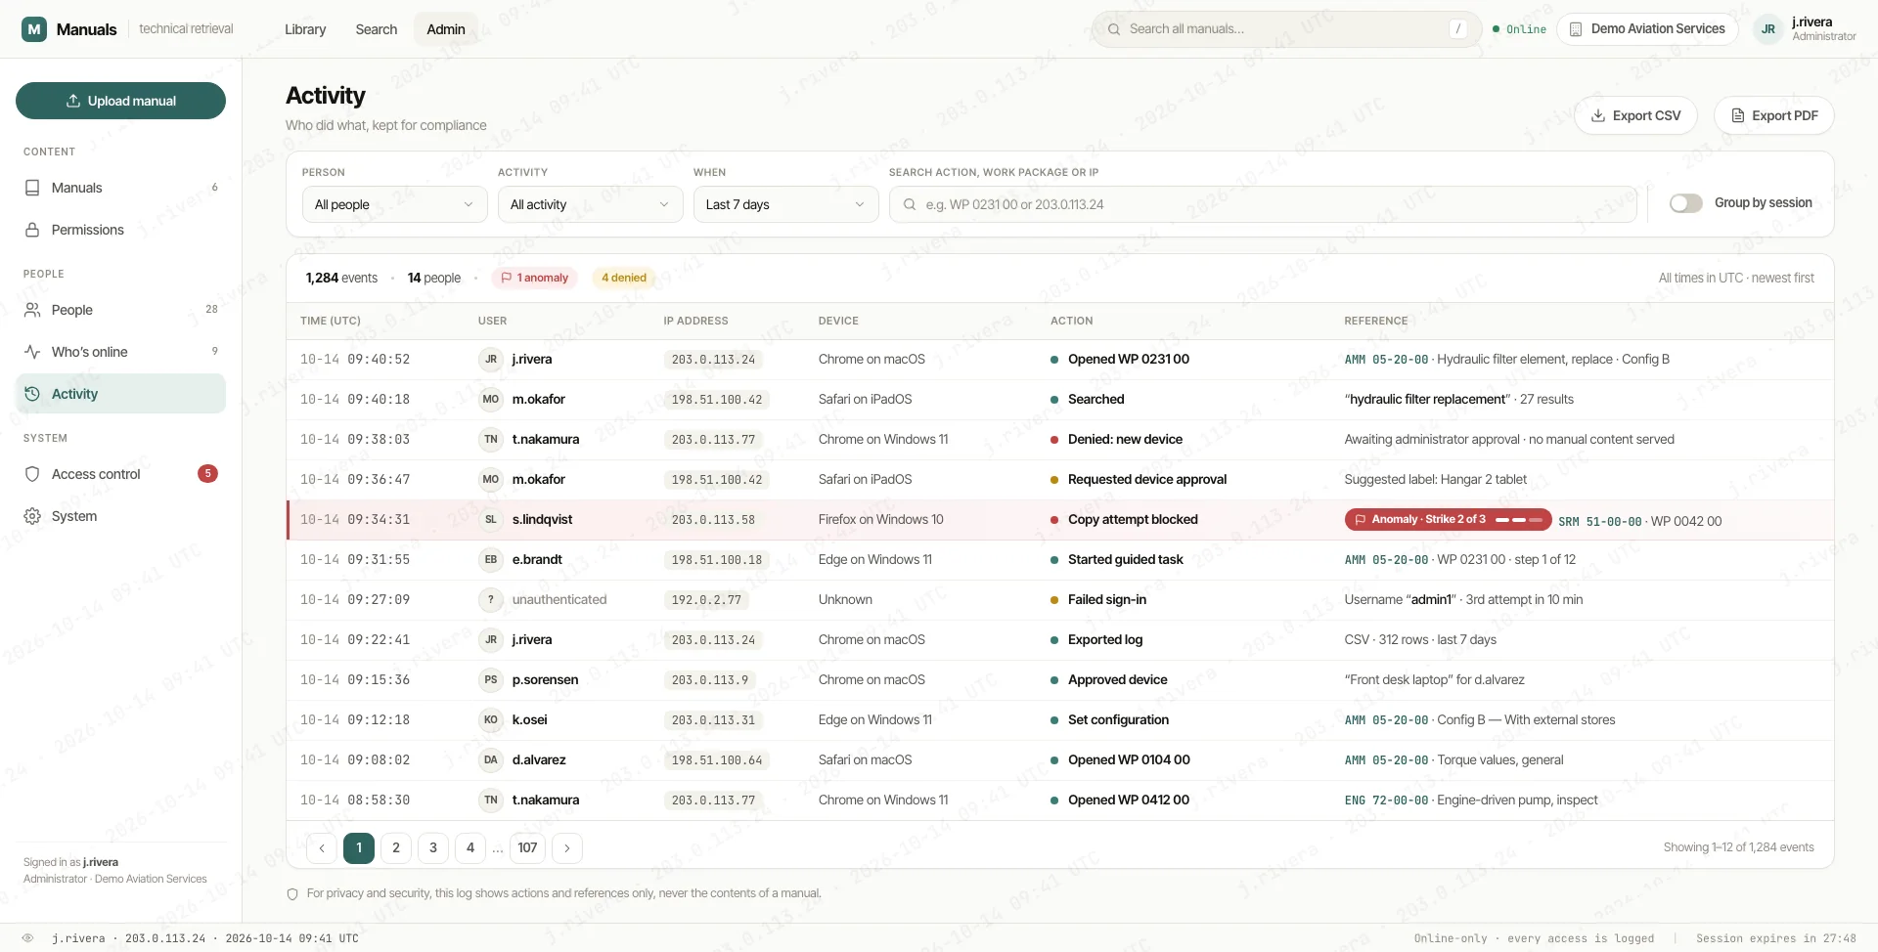Open the All people dropdown

394,204
